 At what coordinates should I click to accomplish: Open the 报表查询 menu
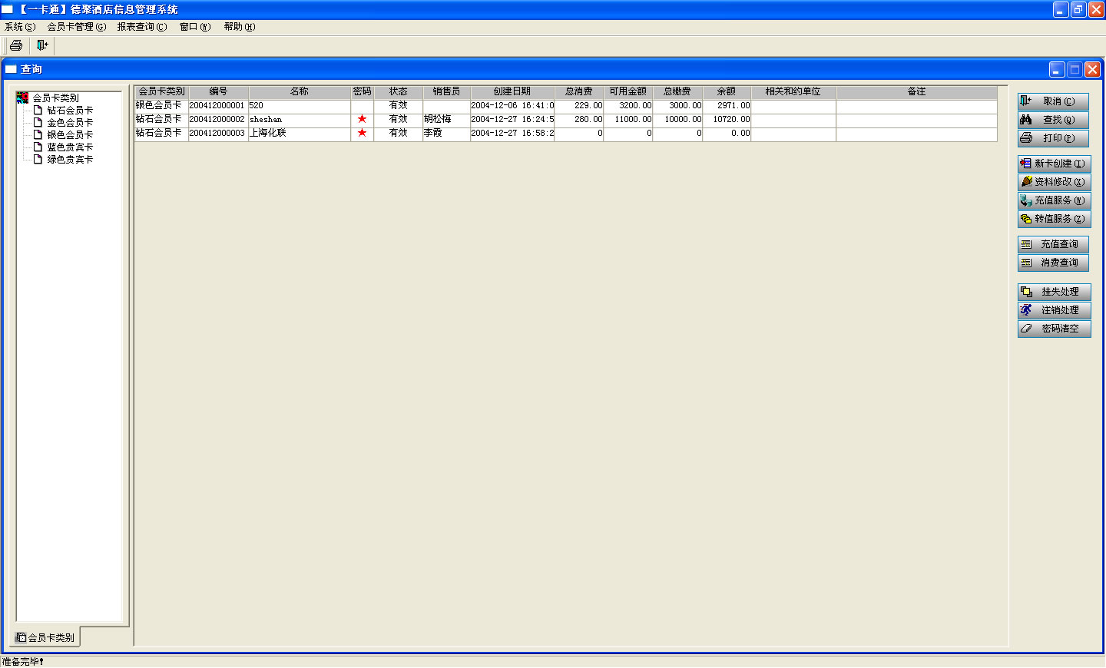[141, 27]
